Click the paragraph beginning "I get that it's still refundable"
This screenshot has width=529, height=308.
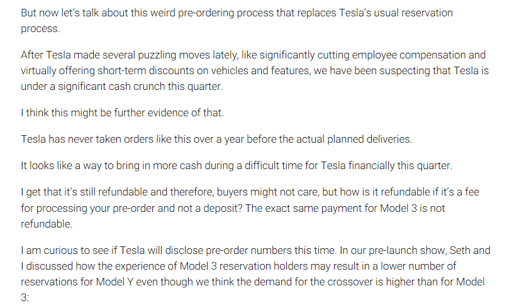250,208
